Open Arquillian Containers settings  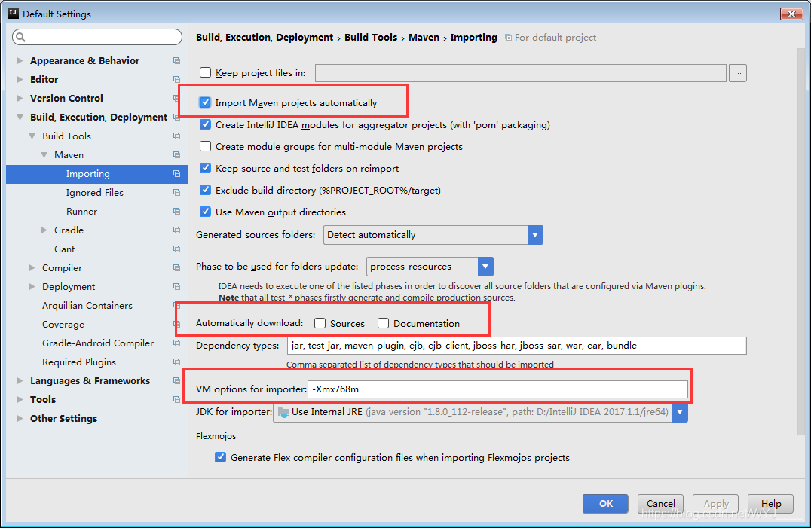[87, 306]
